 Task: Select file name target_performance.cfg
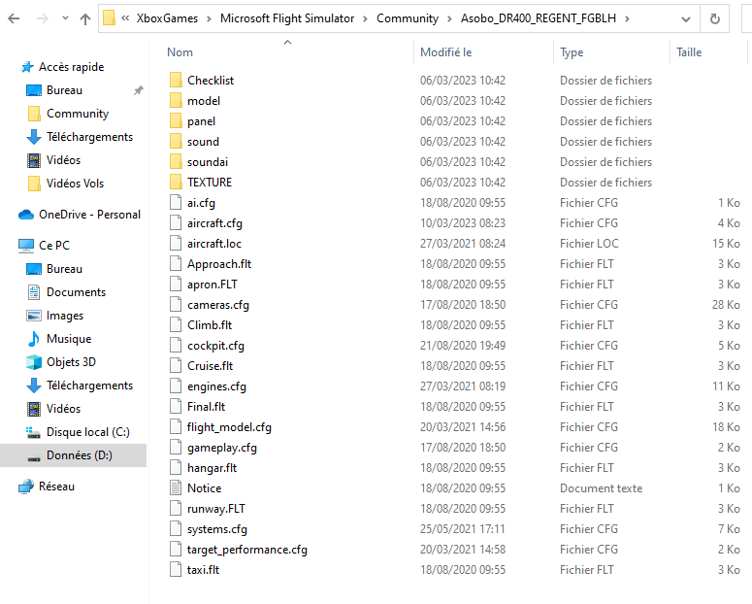(247, 550)
